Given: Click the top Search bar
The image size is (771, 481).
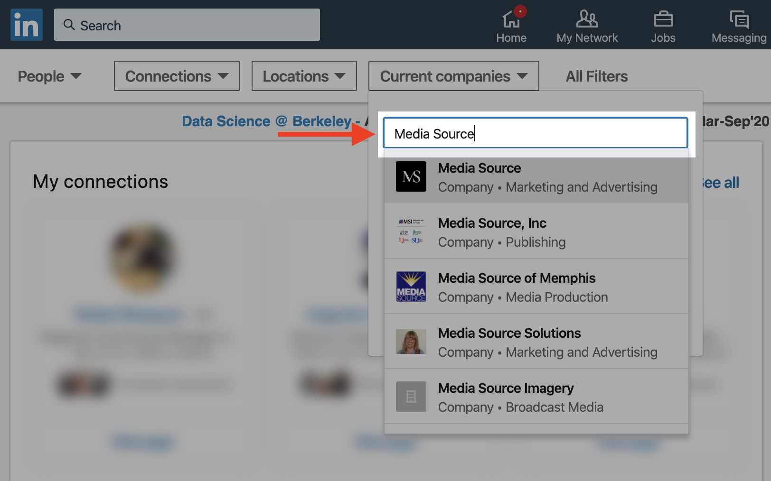Looking at the screenshot, I should [187, 25].
